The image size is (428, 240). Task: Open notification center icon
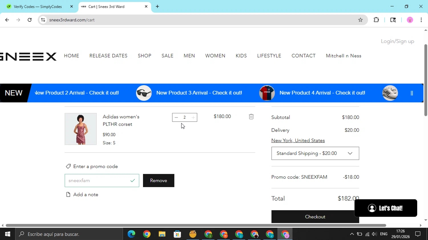pyautogui.click(x=418, y=234)
